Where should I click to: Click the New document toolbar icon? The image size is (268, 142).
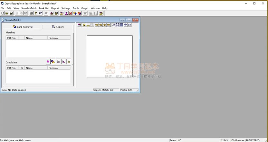click(x=3, y=13)
